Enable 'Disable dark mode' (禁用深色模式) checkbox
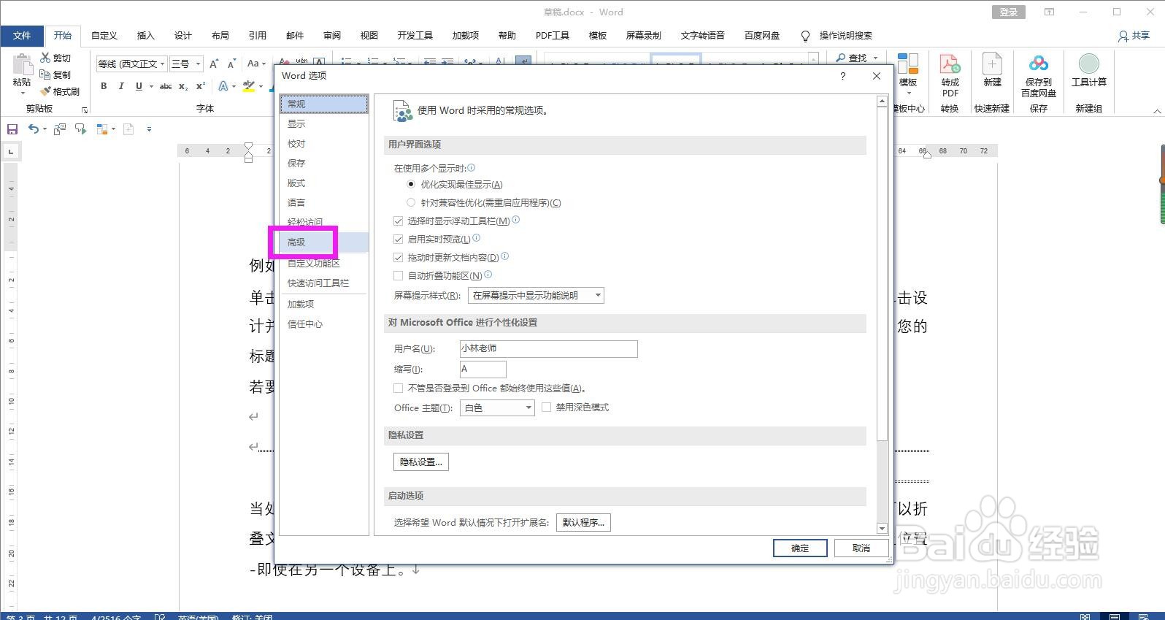The image size is (1165, 620). 546,407
